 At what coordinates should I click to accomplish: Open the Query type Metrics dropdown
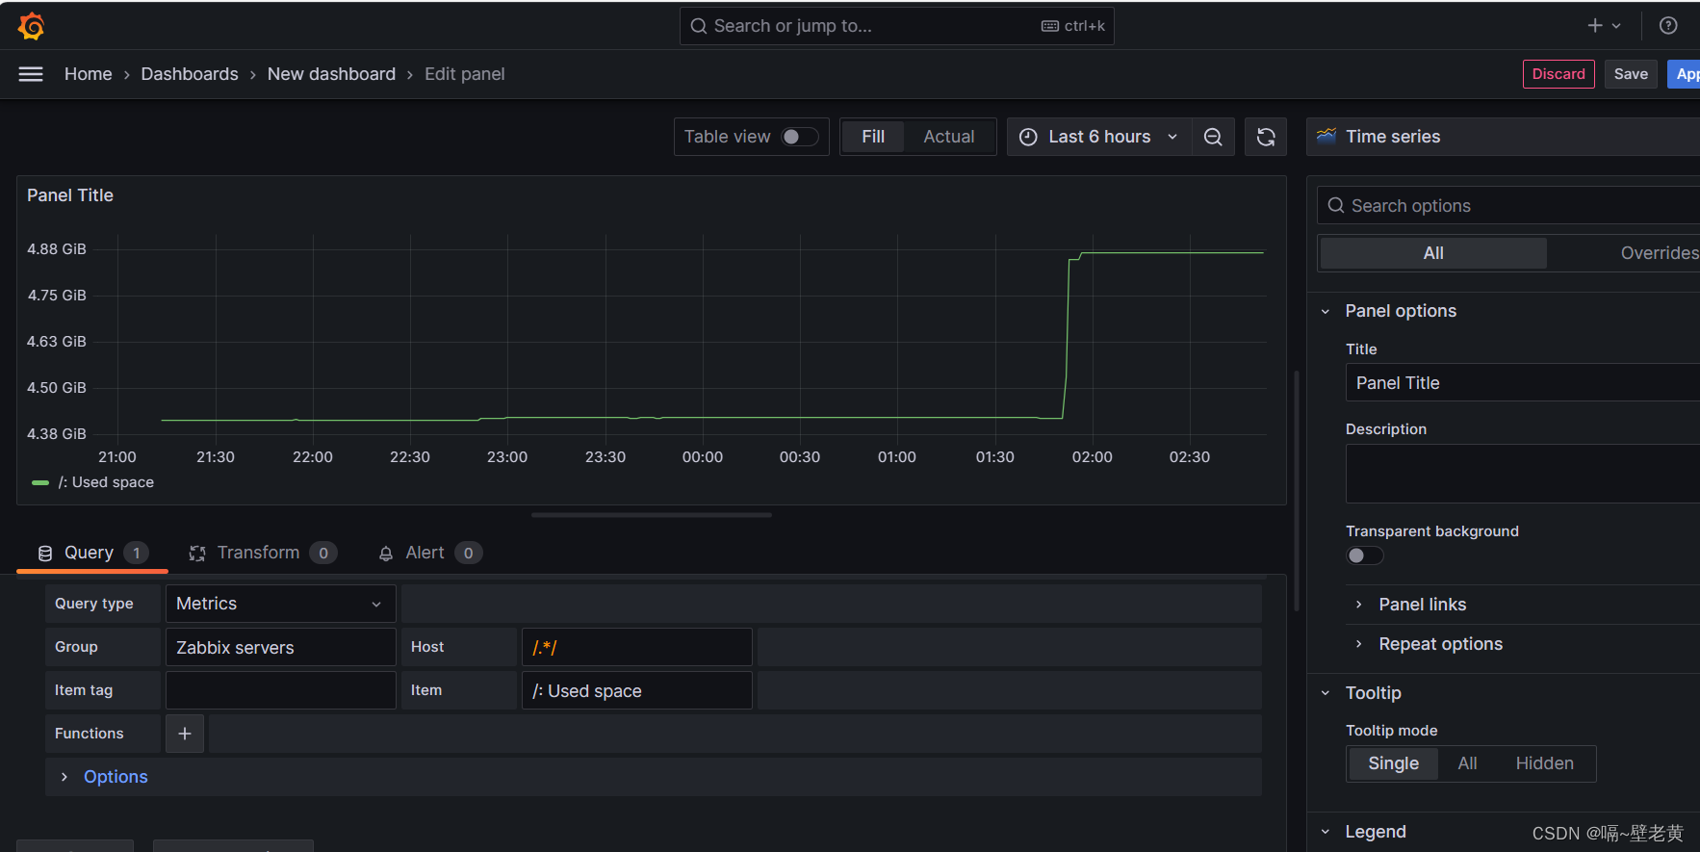pyautogui.click(x=281, y=604)
